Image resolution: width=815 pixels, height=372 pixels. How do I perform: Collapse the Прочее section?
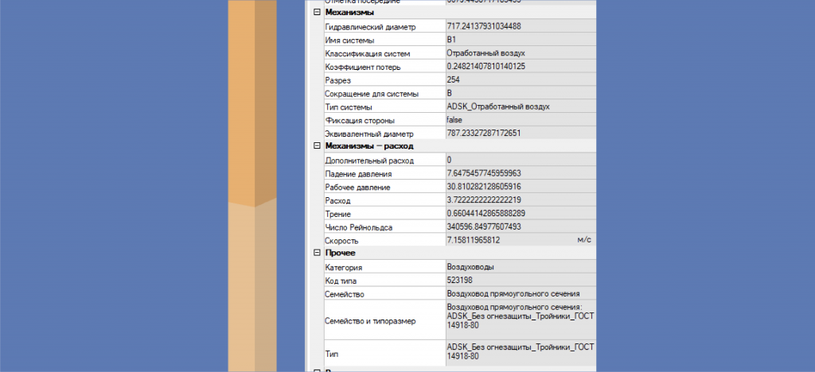(x=318, y=253)
